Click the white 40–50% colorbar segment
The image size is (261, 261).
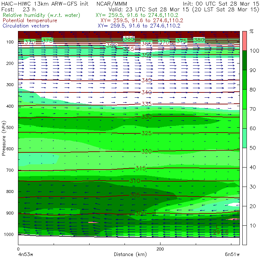point(244,158)
